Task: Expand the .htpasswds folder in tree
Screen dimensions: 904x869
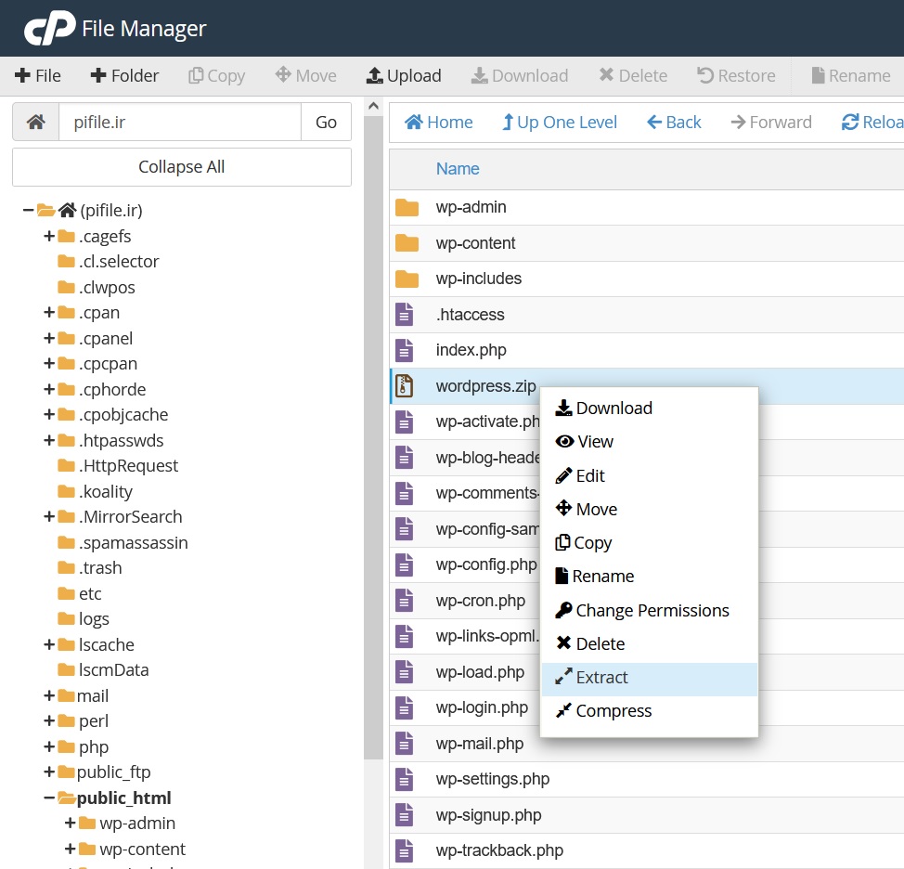Action: [x=49, y=440]
